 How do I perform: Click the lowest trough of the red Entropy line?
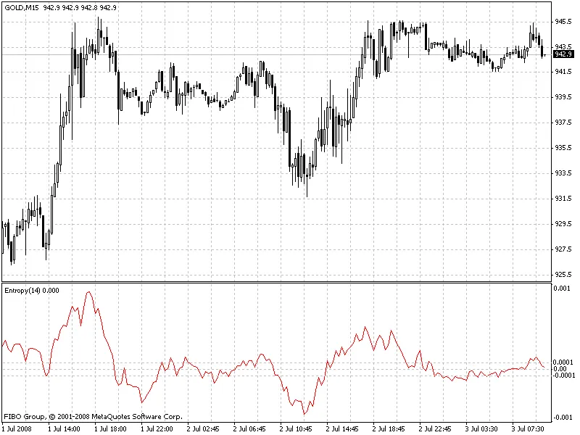click(x=305, y=414)
